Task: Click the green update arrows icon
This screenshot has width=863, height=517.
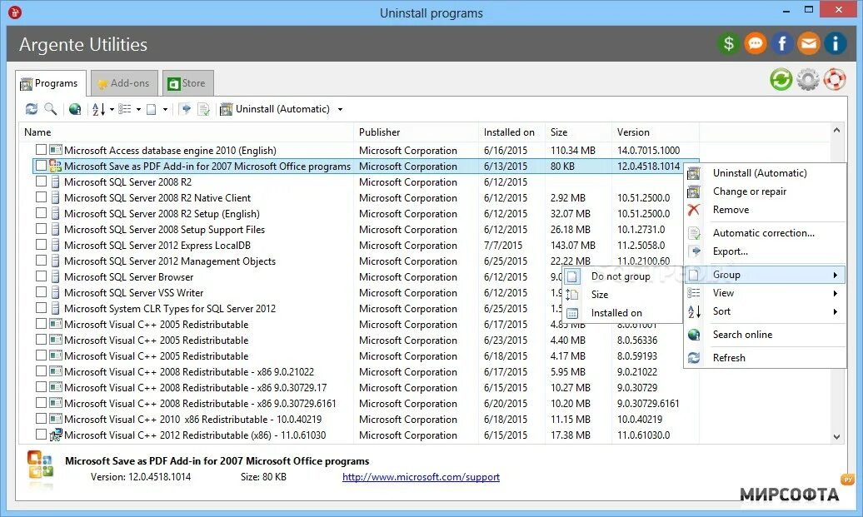Action: pos(781,80)
